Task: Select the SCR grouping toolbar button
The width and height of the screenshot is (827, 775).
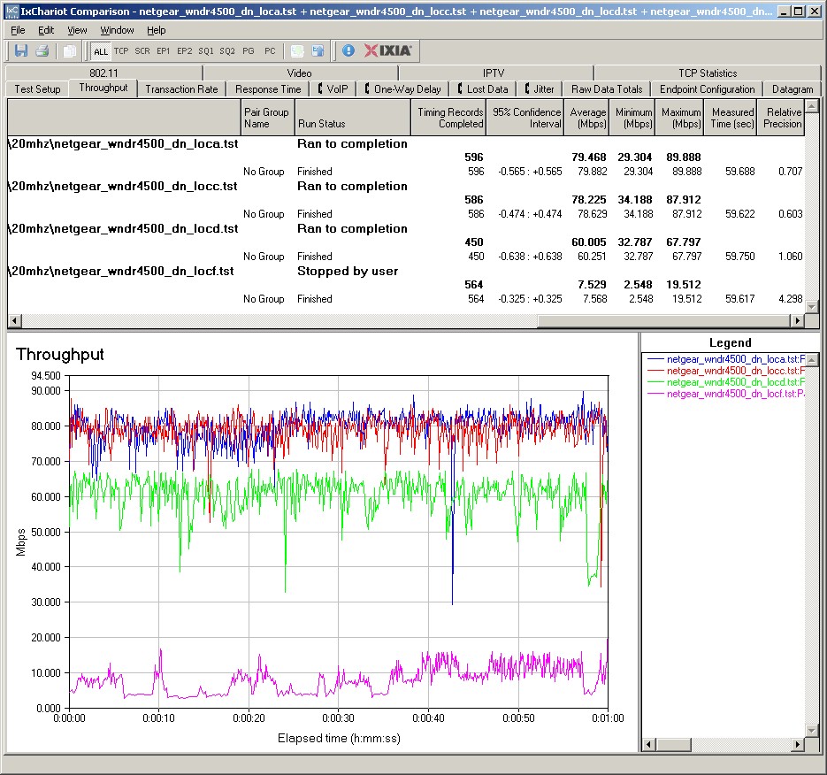Action: point(142,51)
